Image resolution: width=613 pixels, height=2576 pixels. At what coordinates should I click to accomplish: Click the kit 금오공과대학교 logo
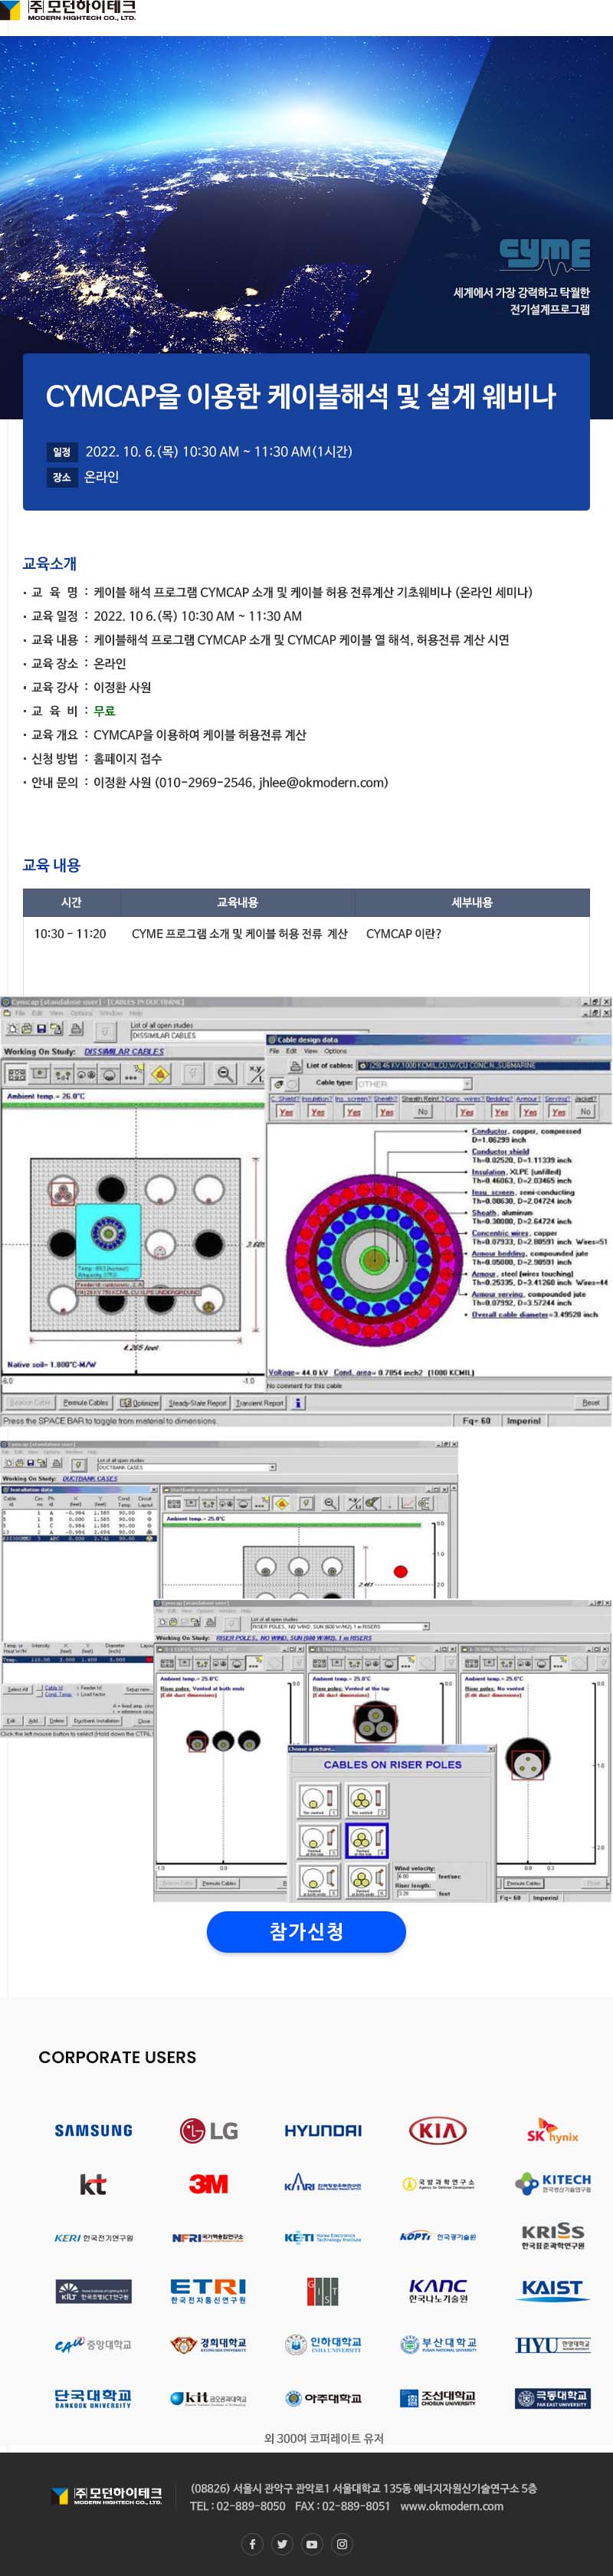pyautogui.click(x=208, y=2398)
